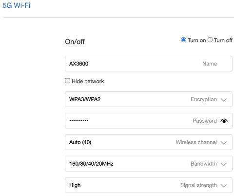Click the chevron arrow beside Signal strength
The image size is (234, 196).
pos(224,186)
